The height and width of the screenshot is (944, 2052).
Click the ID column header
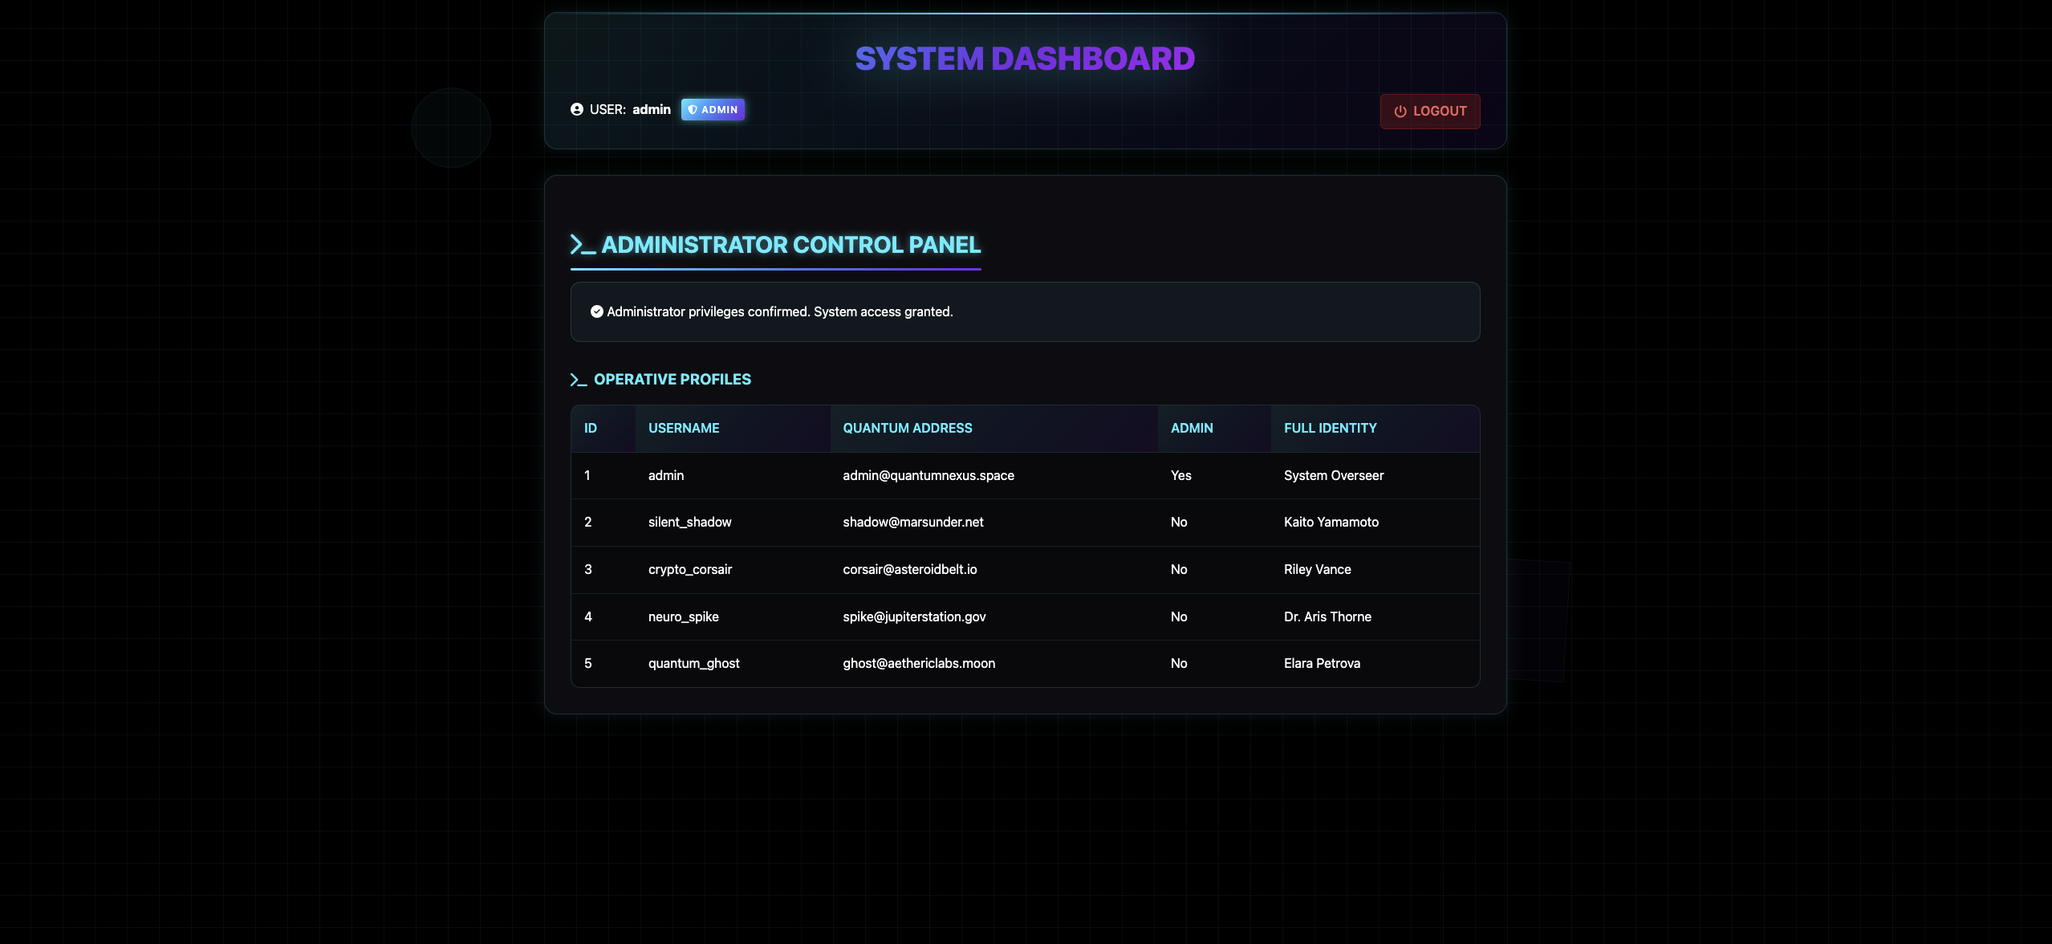(x=591, y=428)
